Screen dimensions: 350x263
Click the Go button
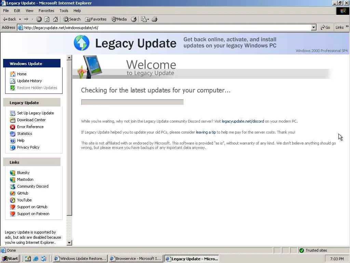tap(325, 27)
